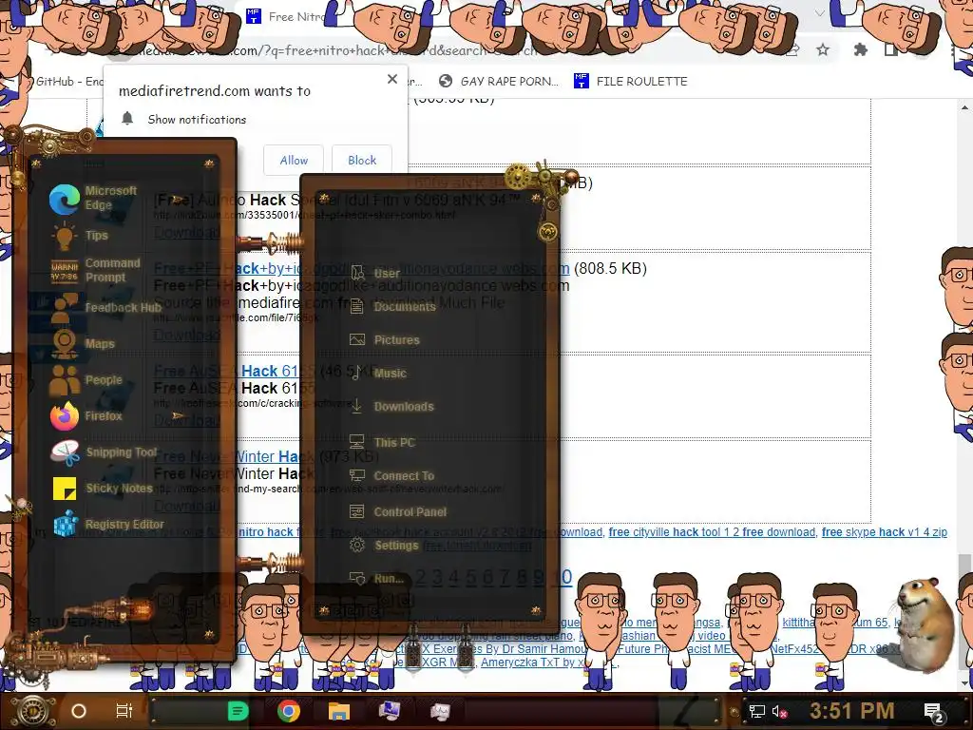Image resolution: width=973 pixels, height=730 pixels.
Task: Open the tab search chevron in Chrome
Action: click(x=820, y=13)
